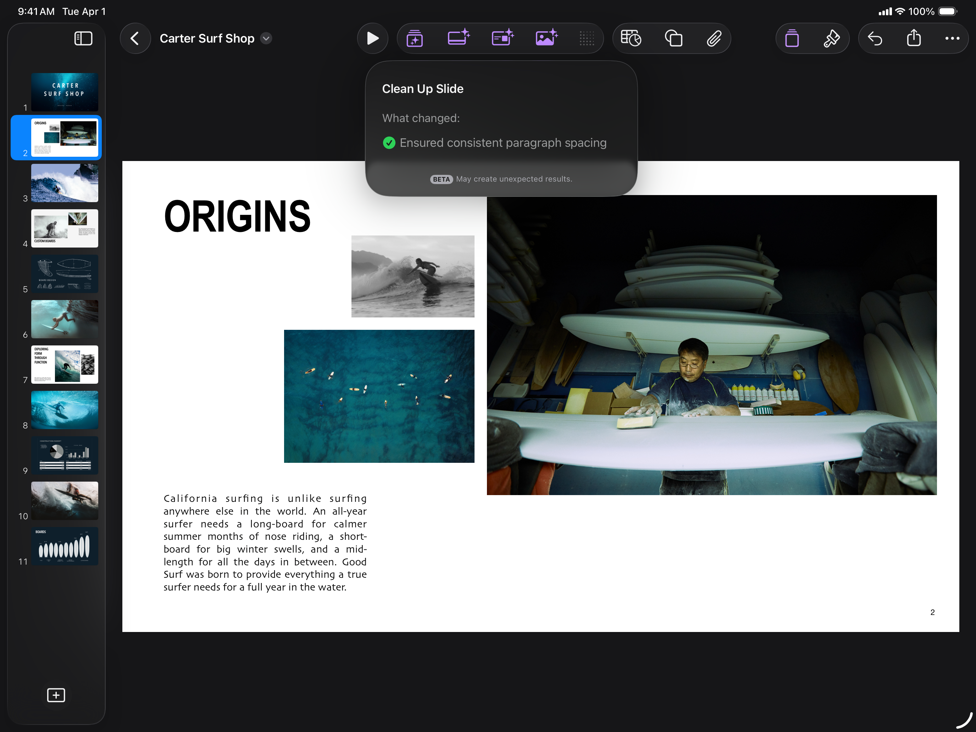The width and height of the screenshot is (976, 732).
Task: Insert a table or chart
Action: click(631, 38)
